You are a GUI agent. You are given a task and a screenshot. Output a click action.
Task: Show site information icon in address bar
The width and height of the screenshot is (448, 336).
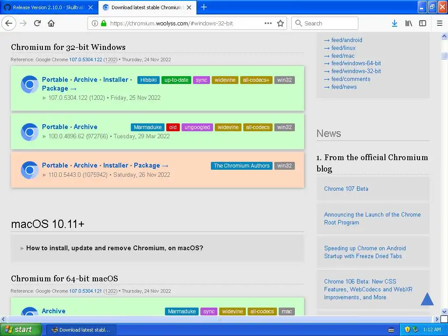[x=94, y=23]
